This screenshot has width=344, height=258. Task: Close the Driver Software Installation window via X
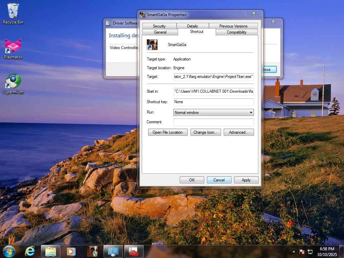pyautogui.click(x=273, y=21)
